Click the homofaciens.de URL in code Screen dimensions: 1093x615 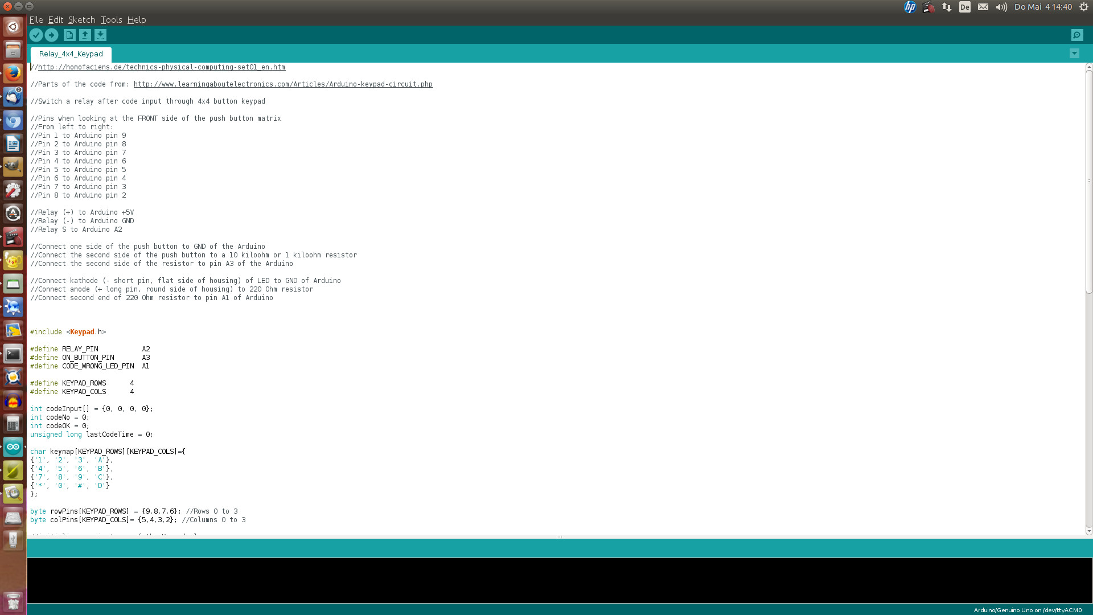tap(162, 67)
